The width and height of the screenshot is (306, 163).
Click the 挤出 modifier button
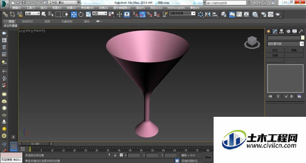275,50
